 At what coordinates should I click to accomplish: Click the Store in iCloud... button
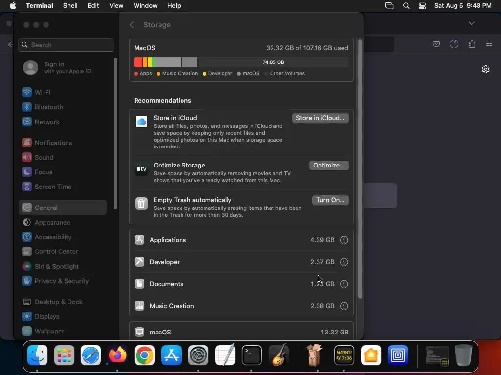coord(320,118)
